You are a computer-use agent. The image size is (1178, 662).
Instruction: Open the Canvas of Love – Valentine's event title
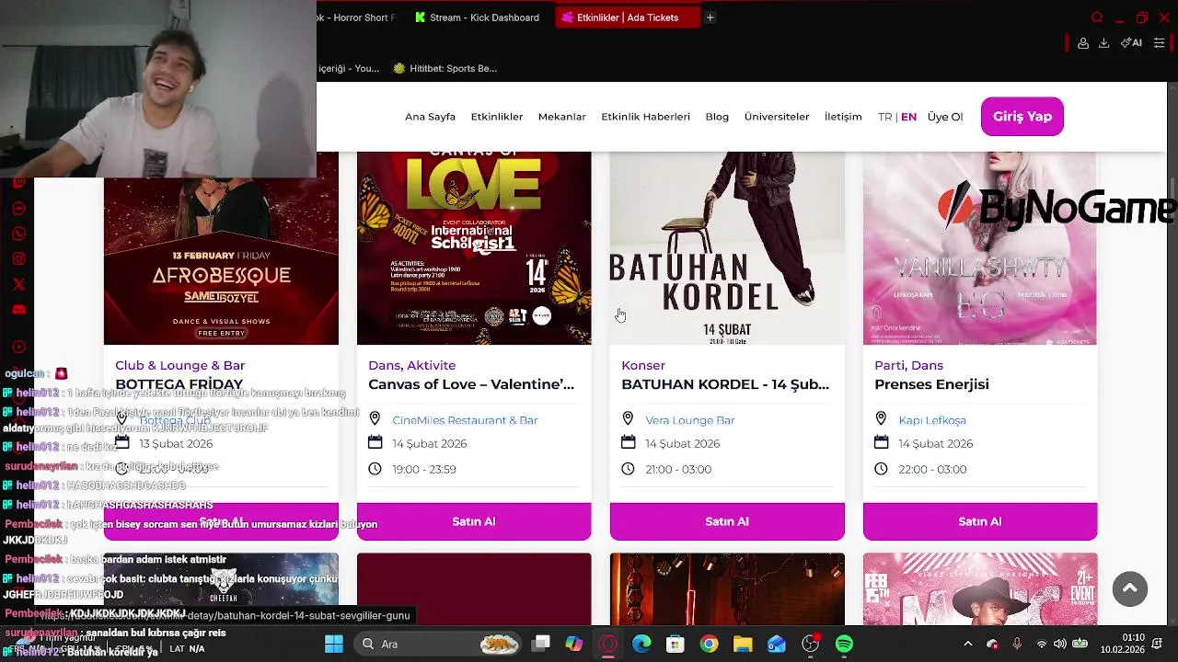[471, 384]
